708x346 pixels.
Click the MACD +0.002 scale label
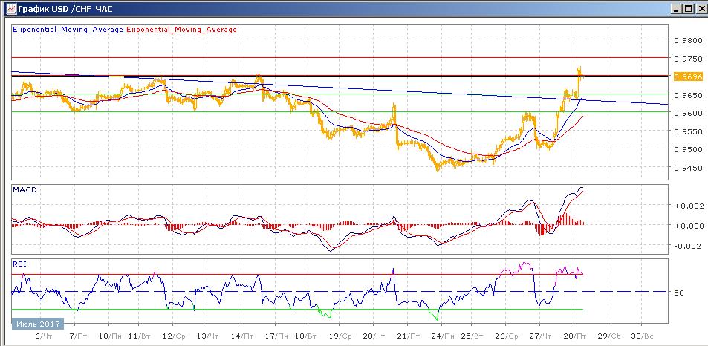(x=688, y=206)
